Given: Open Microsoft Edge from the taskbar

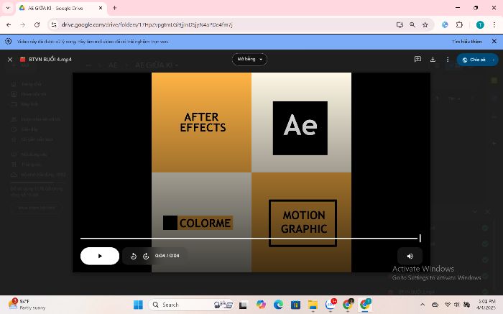Looking at the screenshot, I should [278, 305].
